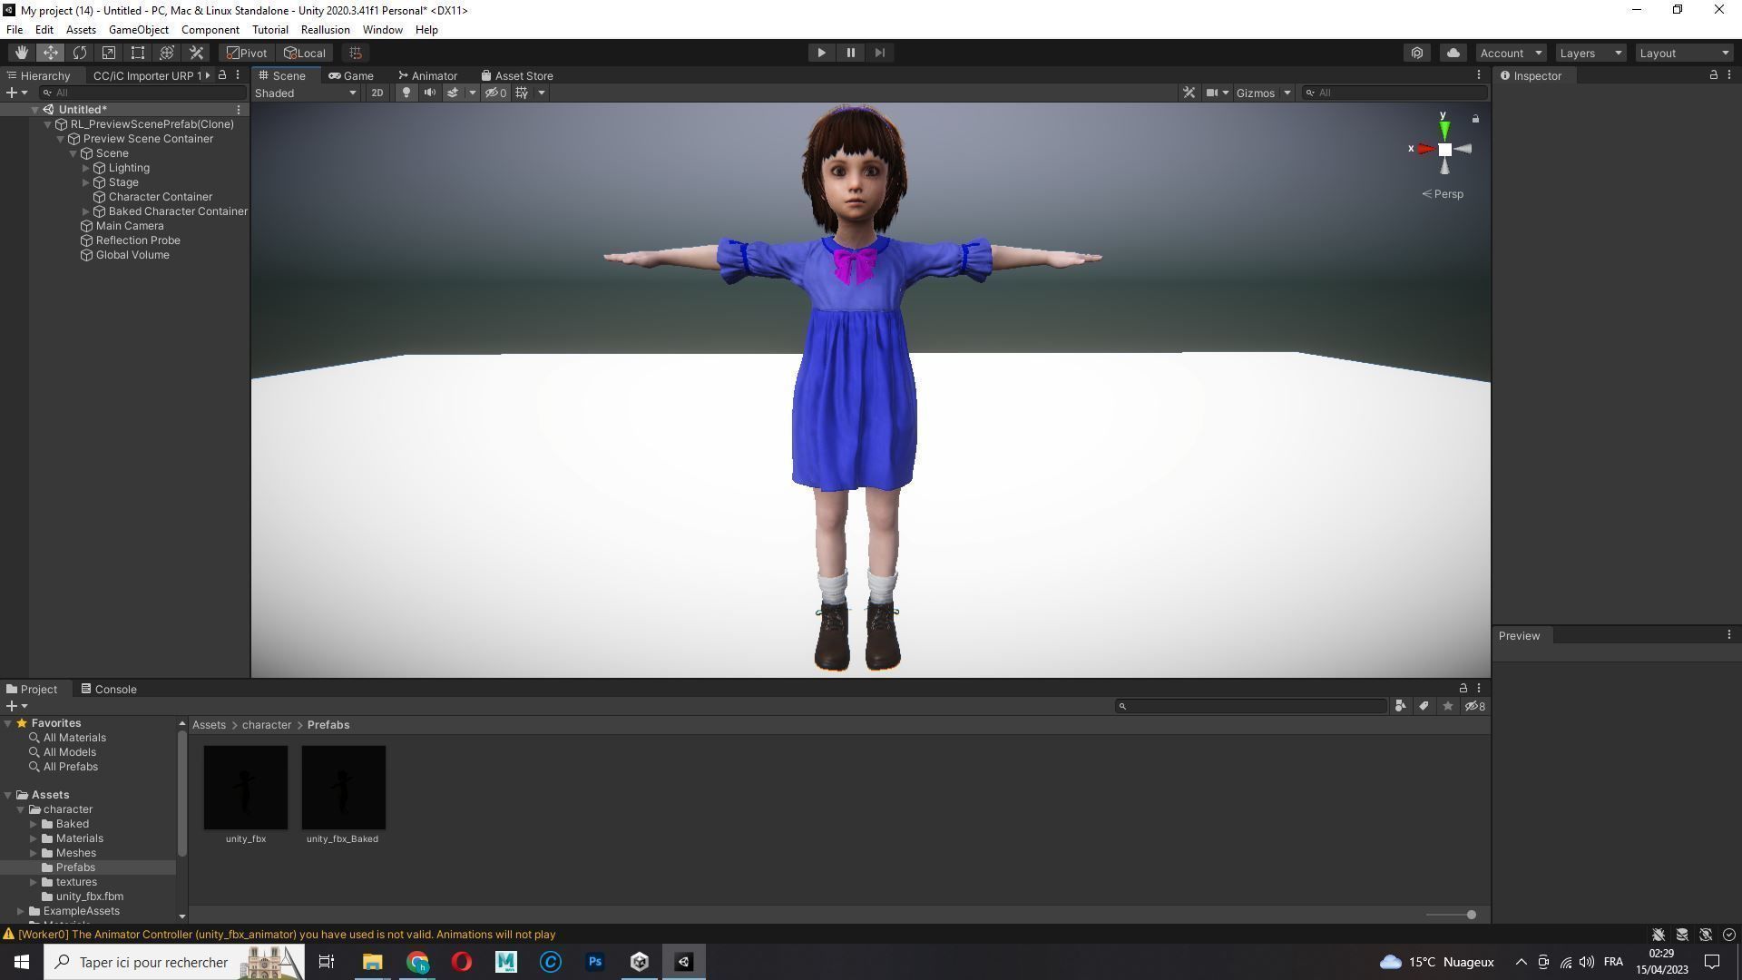Select the Rotate tool
The width and height of the screenshot is (1742, 980).
(x=80, y=53)
